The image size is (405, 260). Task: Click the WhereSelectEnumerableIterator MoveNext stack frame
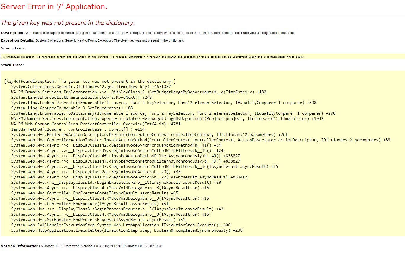coord(81,97)
